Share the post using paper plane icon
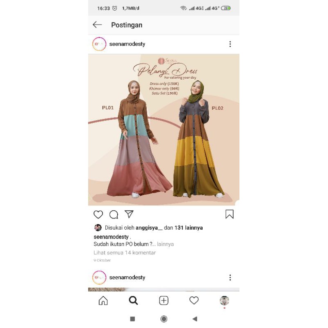Screen dimensions: 328x328 point(129,214)
